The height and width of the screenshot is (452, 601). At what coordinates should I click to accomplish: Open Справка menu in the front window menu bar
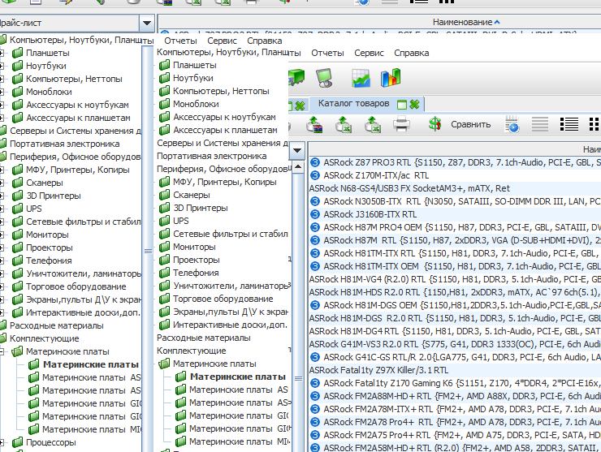click(x=411, y=53)
